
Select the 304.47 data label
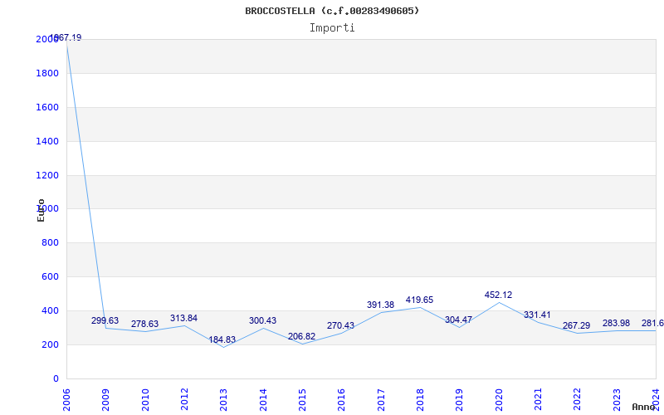click(458, 320)
